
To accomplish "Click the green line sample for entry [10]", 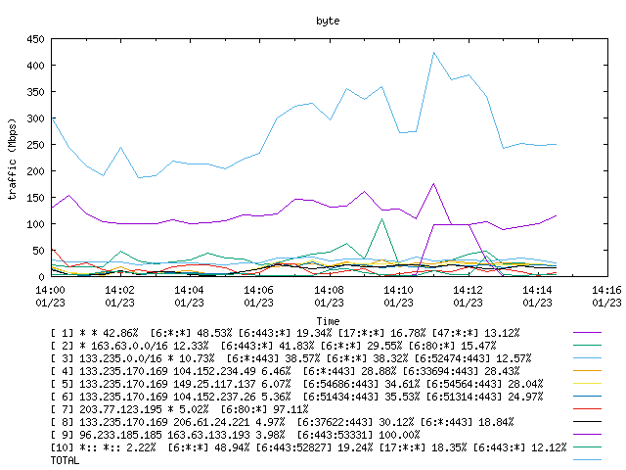I will coord(587,447).
